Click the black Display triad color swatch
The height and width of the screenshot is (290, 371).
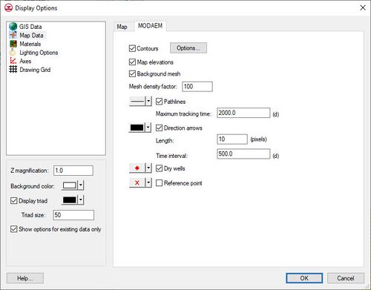pos(70,200)
